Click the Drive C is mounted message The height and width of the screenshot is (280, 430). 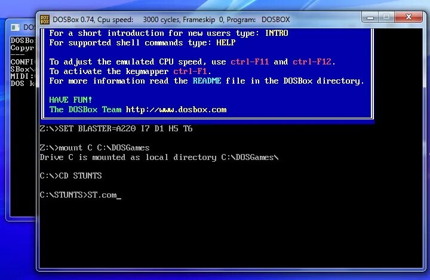click(x=159, y=158)
